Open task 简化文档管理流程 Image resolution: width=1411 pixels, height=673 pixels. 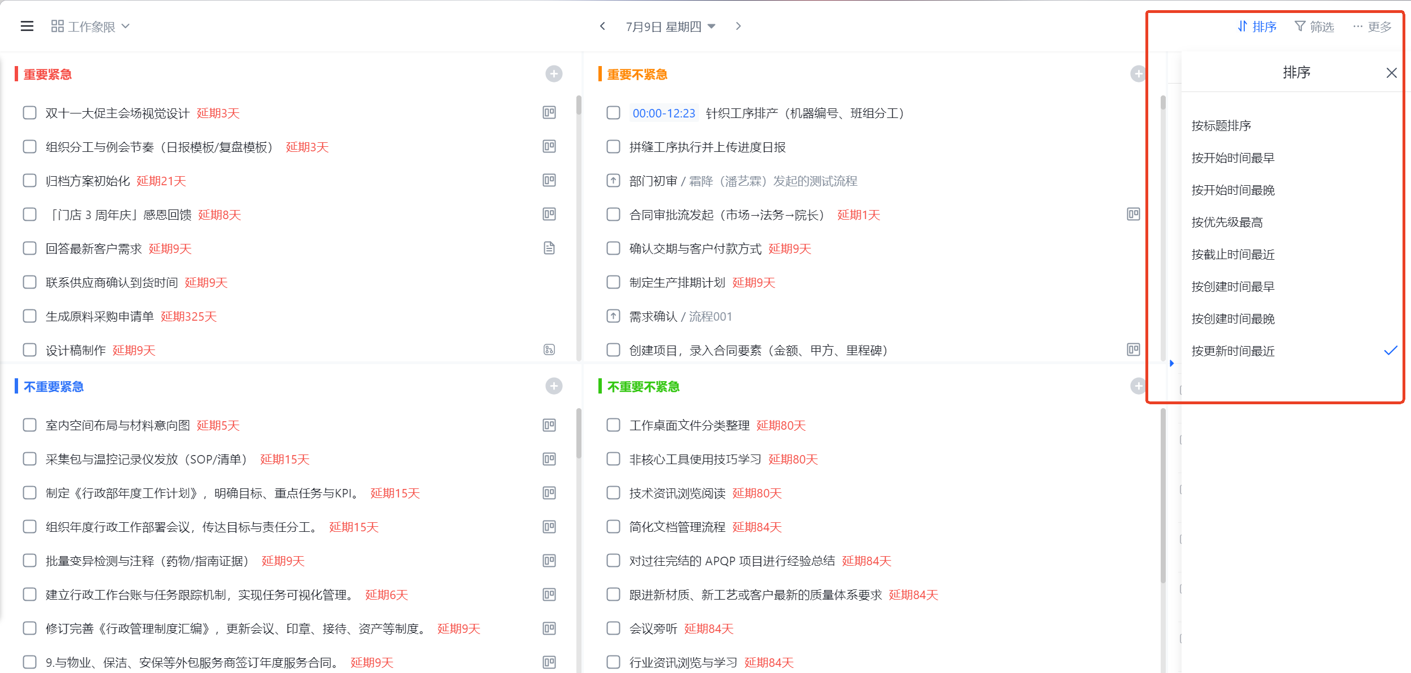(677, 527)
